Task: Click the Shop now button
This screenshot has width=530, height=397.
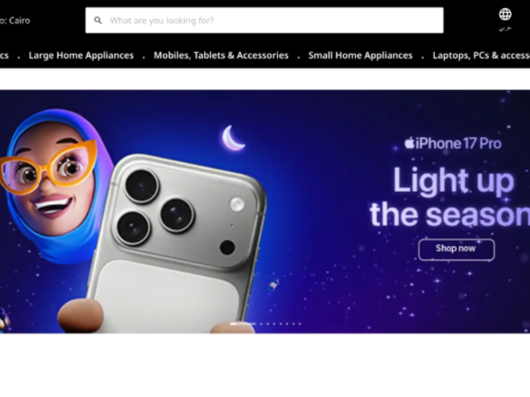Action: pos(456,249)
